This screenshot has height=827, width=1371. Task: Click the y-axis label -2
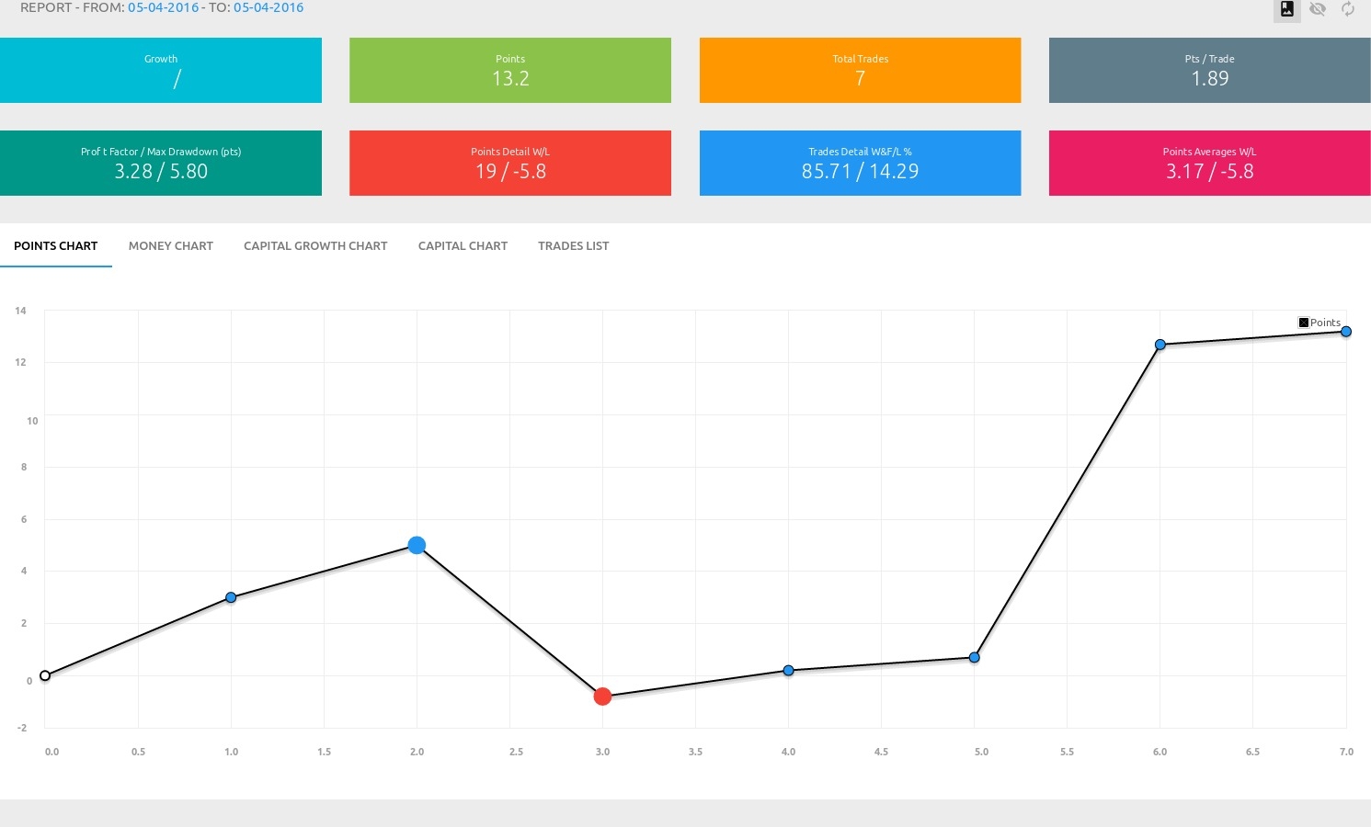[22, 728]
